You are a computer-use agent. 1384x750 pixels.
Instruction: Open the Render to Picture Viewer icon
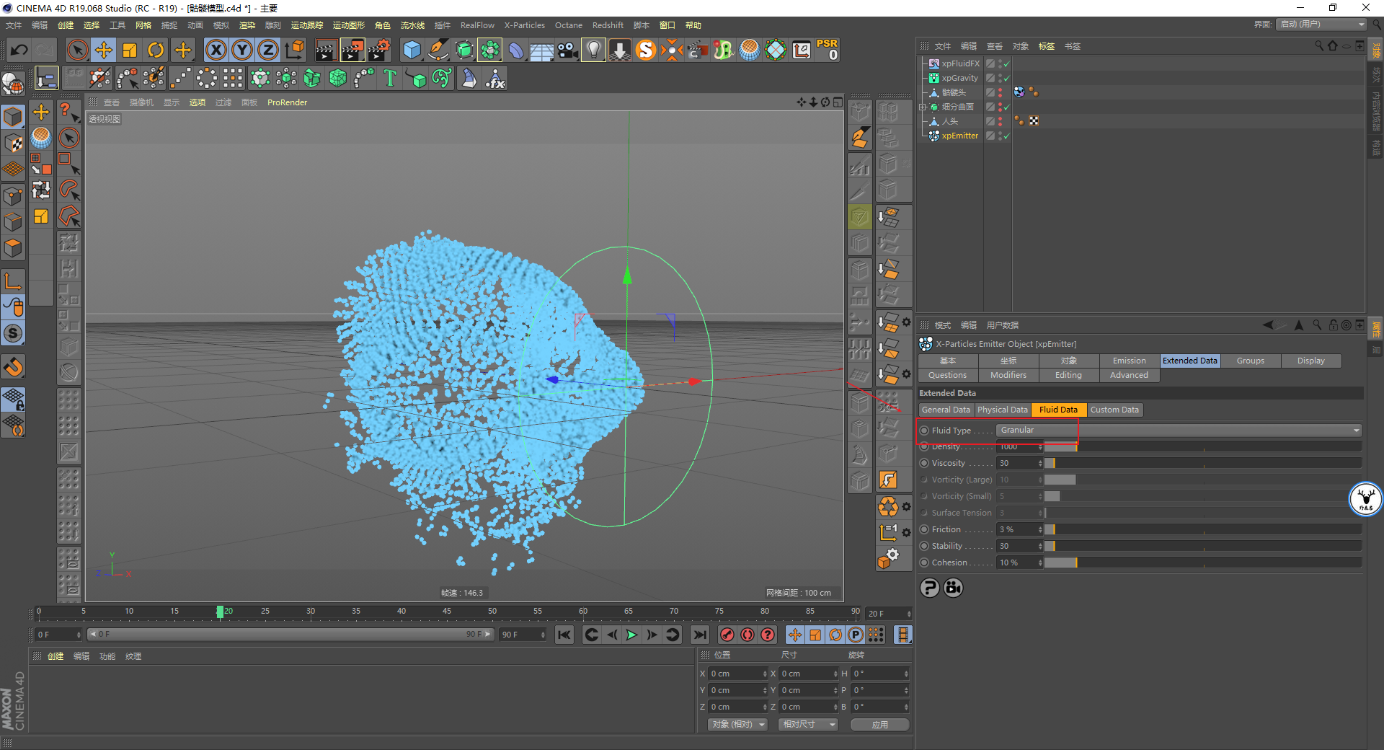(352, 50)
